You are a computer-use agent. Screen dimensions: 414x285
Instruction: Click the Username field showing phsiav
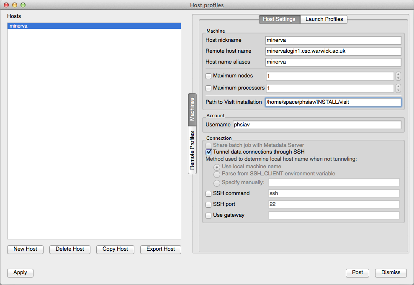(316, 124)
